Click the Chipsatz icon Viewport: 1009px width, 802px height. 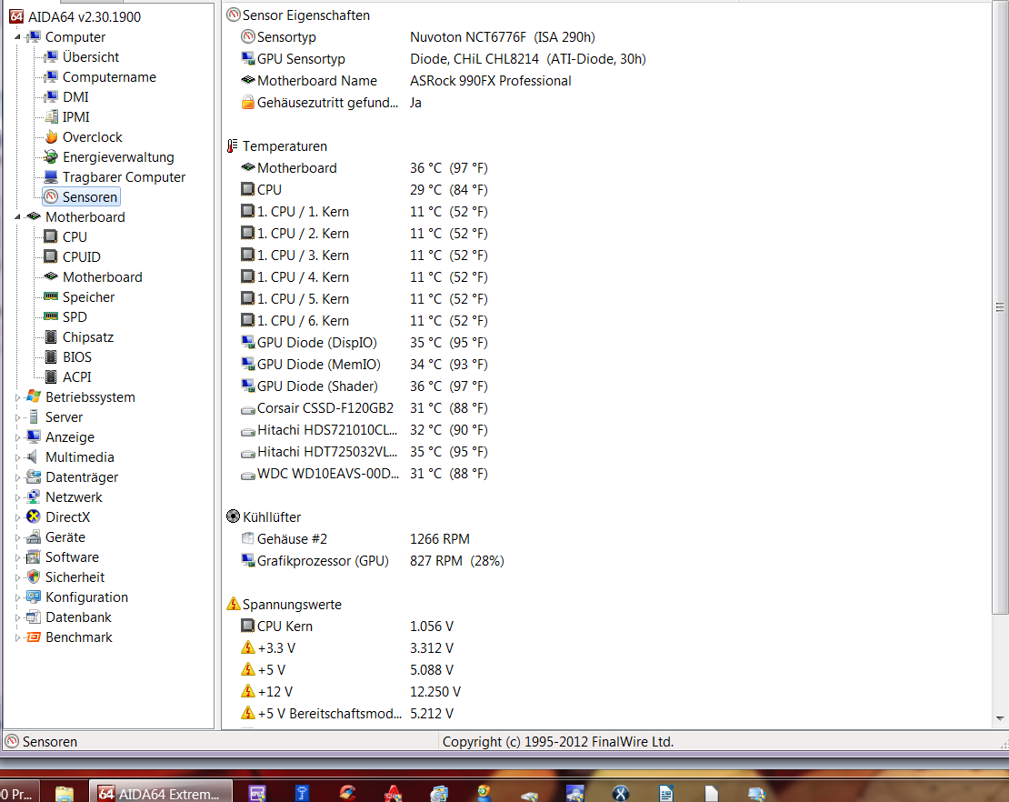(51, 336)
